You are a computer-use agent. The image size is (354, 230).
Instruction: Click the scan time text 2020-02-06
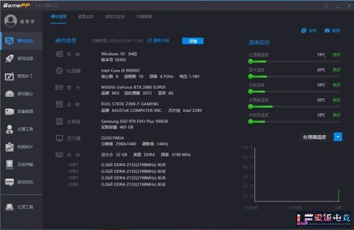pos(117,41)
